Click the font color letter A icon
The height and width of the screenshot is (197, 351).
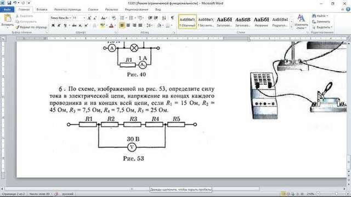[111, 26]
